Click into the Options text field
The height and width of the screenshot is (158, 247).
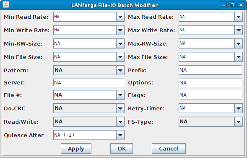[211, 83]
